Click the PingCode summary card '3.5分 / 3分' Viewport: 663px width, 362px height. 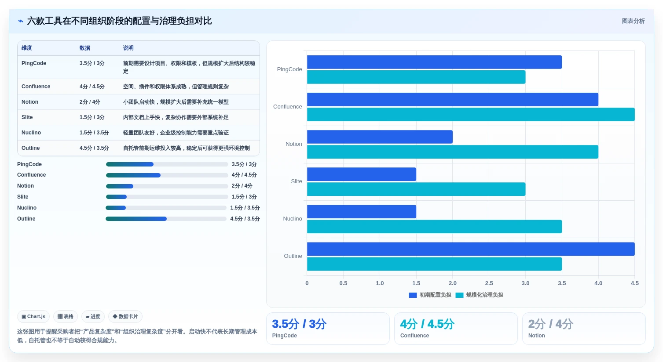pos(328,329)
